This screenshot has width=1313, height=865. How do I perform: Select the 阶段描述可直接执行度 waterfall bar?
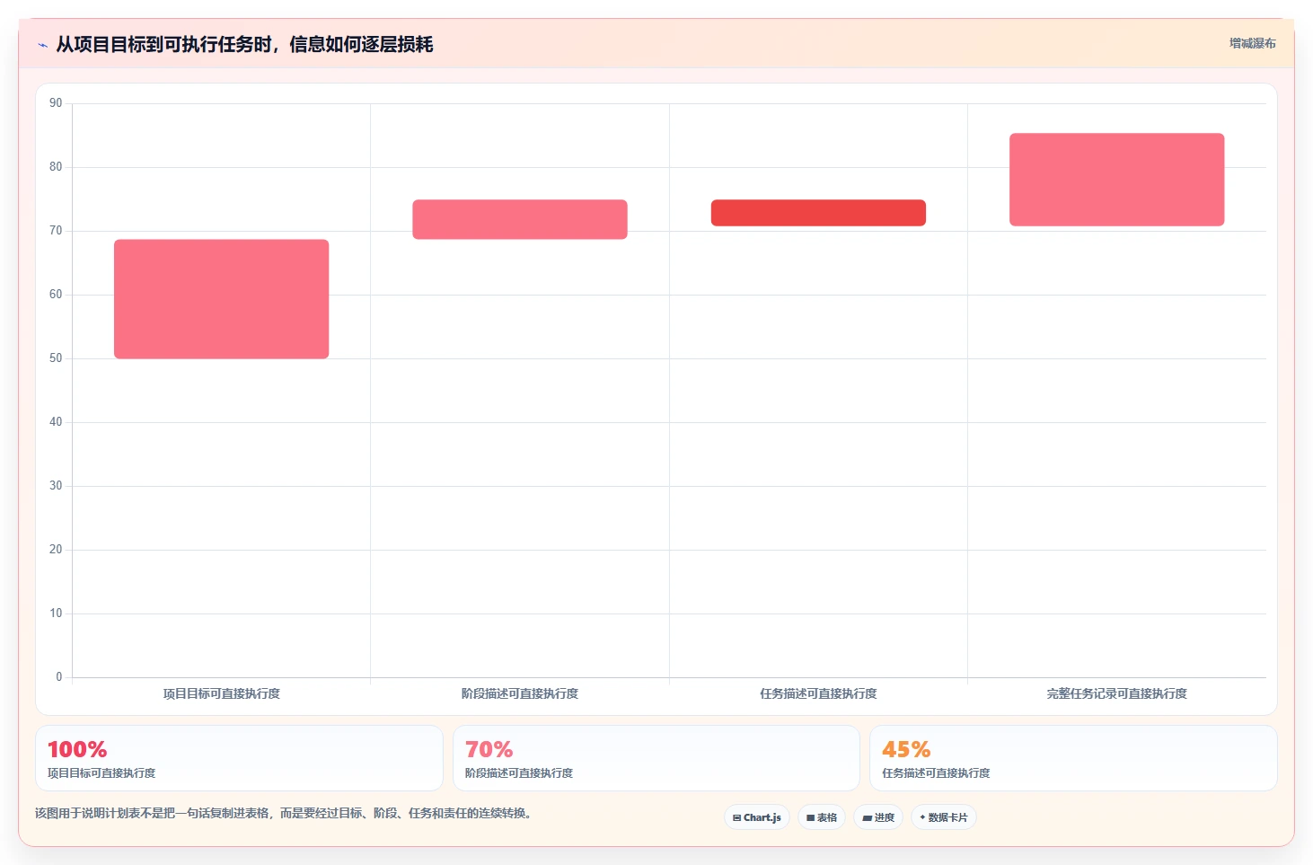pos(520,219)
